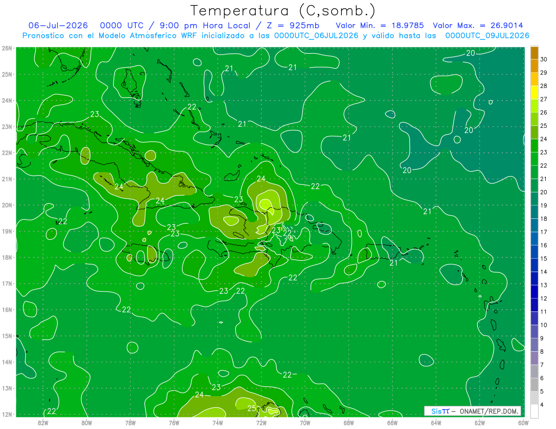Click the '16N' latitude axis label

pos(7,310)
